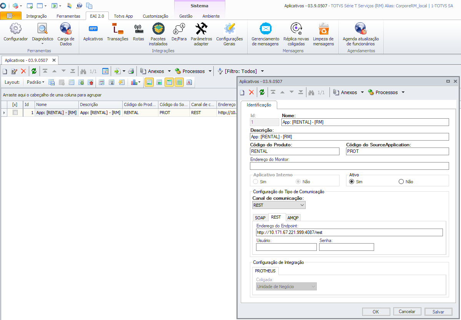Sort by the Código do Prod... column header
The height and width of the screenshot is (320, 461).
tap(140, 104)
